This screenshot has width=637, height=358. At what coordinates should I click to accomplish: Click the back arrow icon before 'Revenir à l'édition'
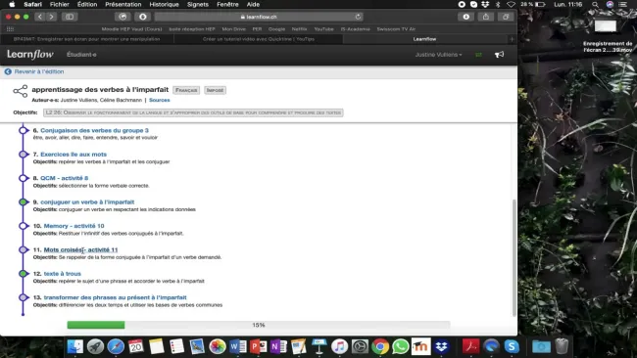tap(8, 71)
